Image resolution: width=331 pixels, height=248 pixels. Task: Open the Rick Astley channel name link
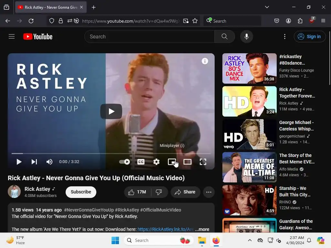coord(37,189)
